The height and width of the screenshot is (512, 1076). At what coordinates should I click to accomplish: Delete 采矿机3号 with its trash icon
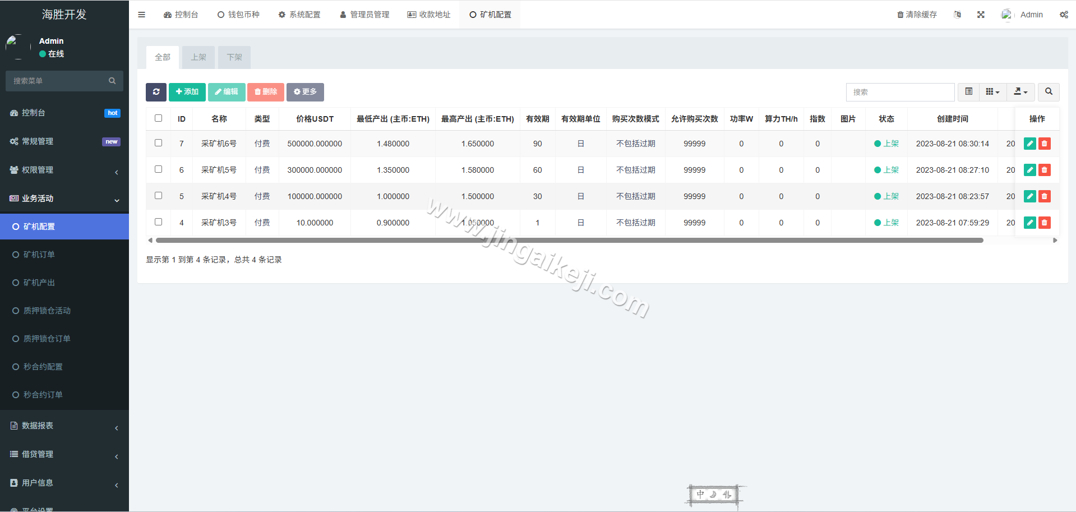[1044, 223]
